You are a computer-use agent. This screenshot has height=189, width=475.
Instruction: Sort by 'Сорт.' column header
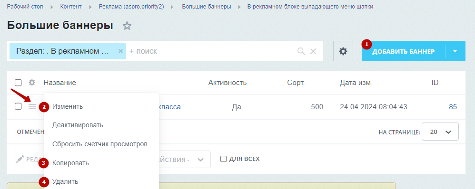tap(296, 83)
